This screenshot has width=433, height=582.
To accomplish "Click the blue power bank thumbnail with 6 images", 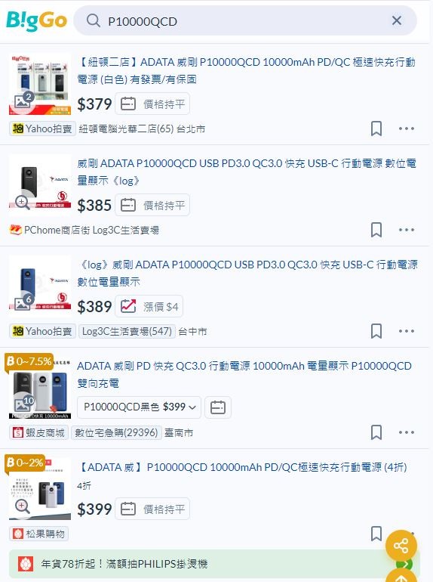I will [40, 286].
